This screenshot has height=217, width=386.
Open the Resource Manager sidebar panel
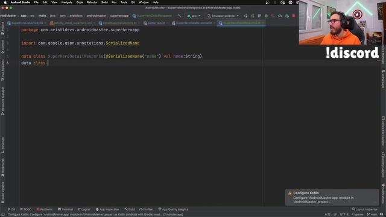(x=2, y=101)
